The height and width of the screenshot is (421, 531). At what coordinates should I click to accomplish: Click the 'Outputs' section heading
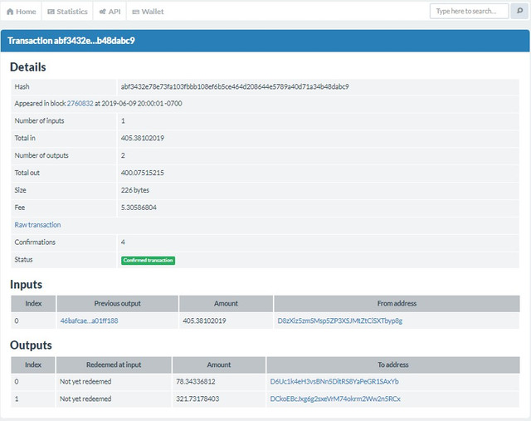[x=31, y=345]
